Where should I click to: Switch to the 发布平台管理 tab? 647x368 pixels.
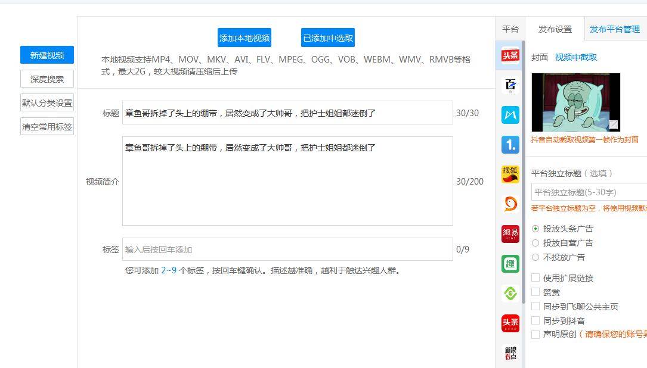click(614, 29)
